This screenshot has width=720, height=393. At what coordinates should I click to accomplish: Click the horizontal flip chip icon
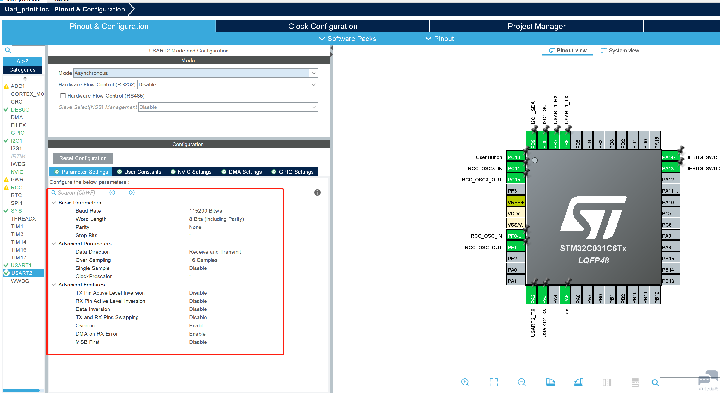[607, 382]
